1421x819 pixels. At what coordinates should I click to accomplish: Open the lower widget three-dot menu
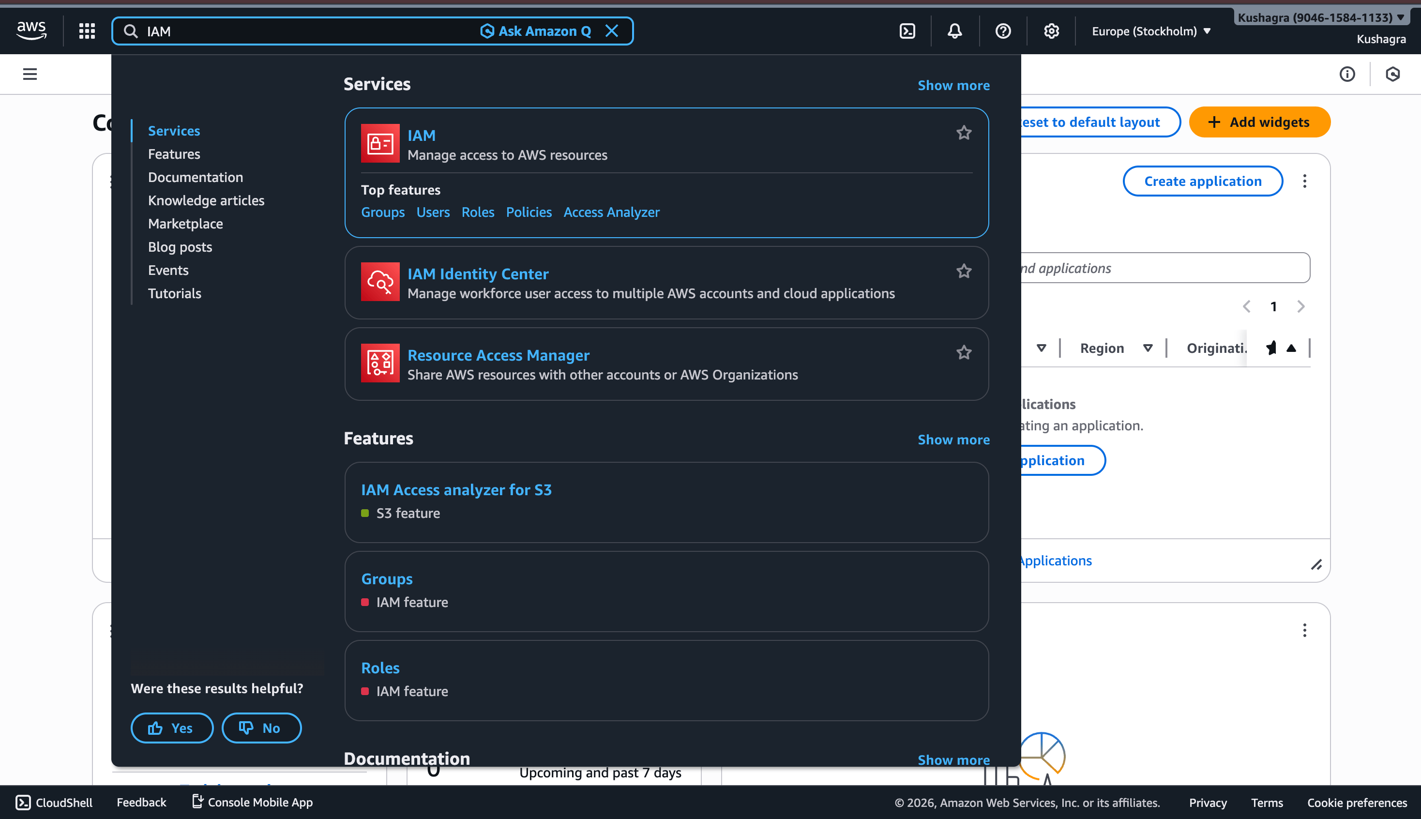1304,630
